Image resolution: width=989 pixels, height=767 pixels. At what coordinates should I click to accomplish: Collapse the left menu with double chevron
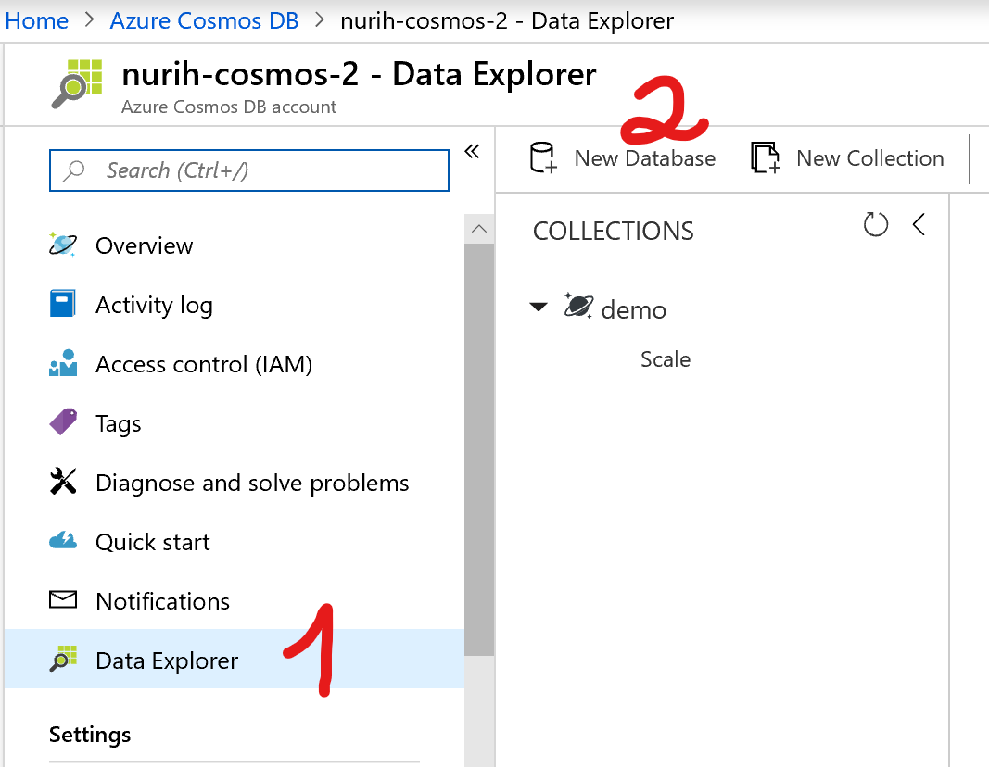pyautogui.click(x=472, y=151)
